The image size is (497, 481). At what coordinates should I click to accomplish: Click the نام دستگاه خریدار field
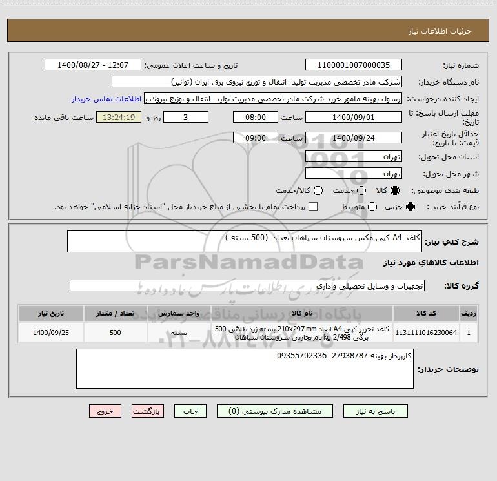click(257, 82)
